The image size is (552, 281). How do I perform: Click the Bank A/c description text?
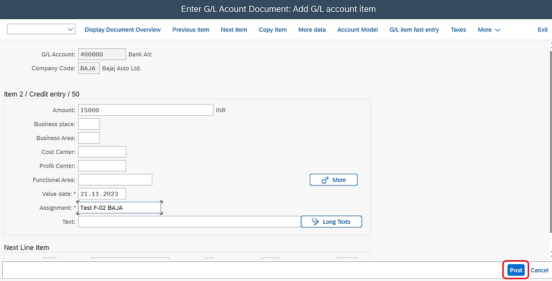pos(140,55)
